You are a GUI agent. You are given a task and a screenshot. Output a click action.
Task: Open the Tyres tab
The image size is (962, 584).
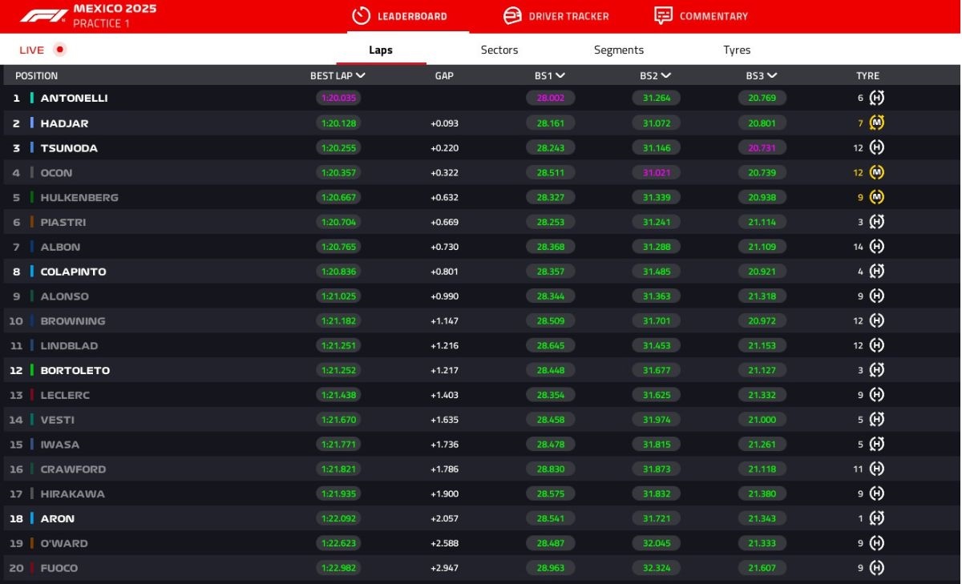[x=737, y=50]
